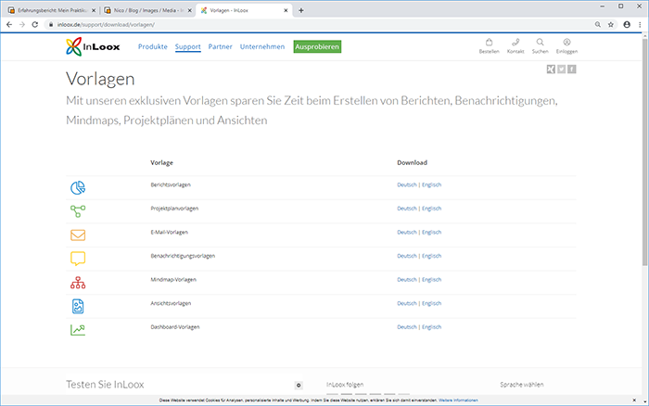649x406 pixels.
Task: Click the Dashboard-Vorlagen row label
Action: point(174,327)
